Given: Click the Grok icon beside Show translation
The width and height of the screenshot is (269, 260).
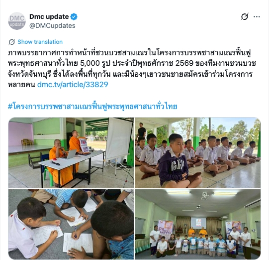Looking at the screenshot, I should click(x=11, y=42).
